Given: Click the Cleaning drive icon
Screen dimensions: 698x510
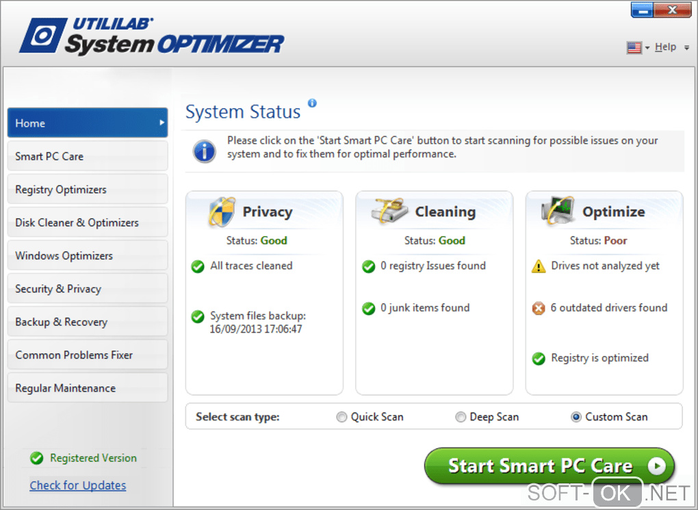Looking at the screenshot, I should (390, 211).
